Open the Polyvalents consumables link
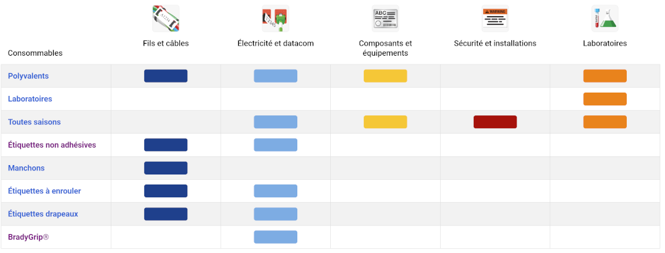Viewport: 665px width, 253px height. tap(28, 76)
